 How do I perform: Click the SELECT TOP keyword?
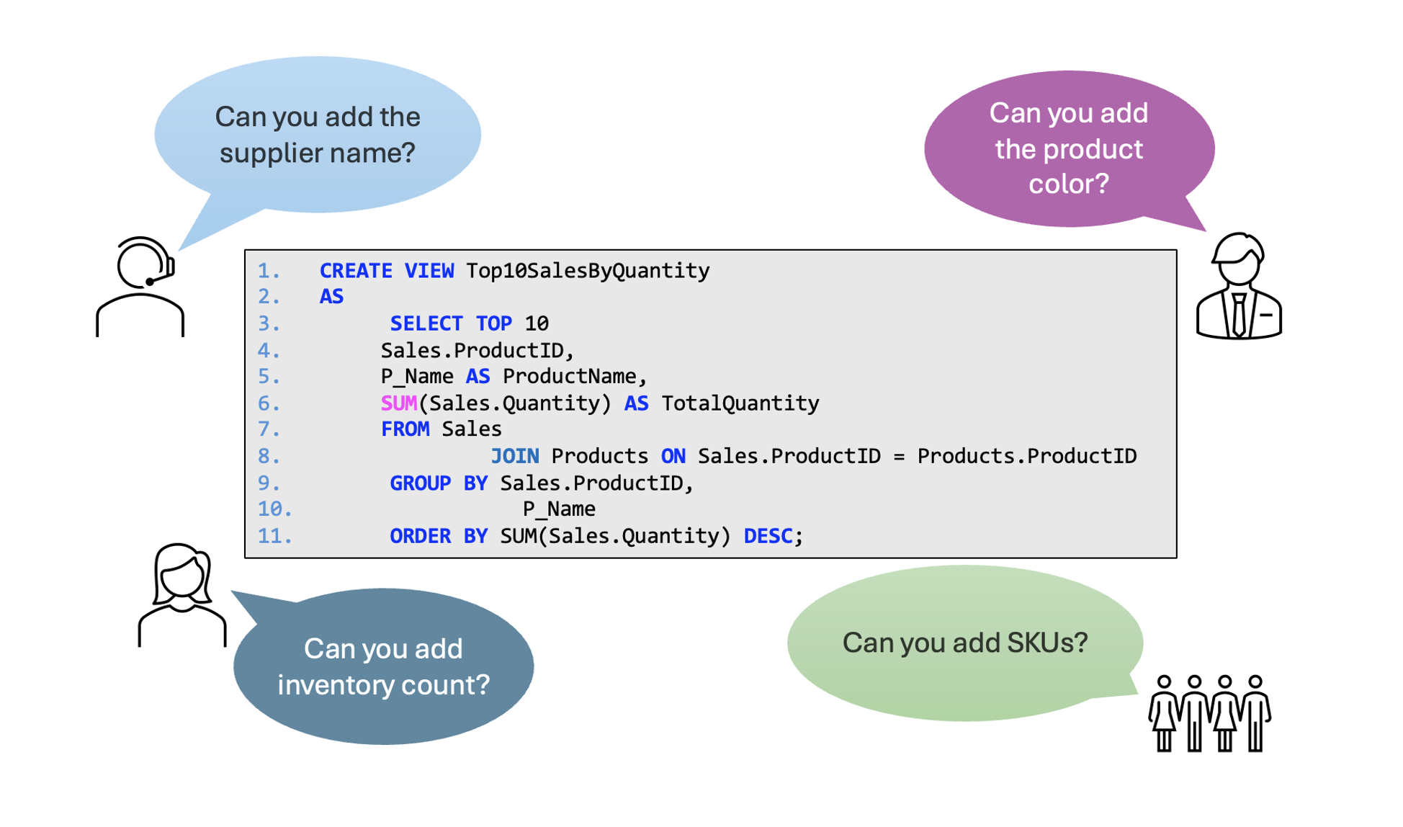451,323
